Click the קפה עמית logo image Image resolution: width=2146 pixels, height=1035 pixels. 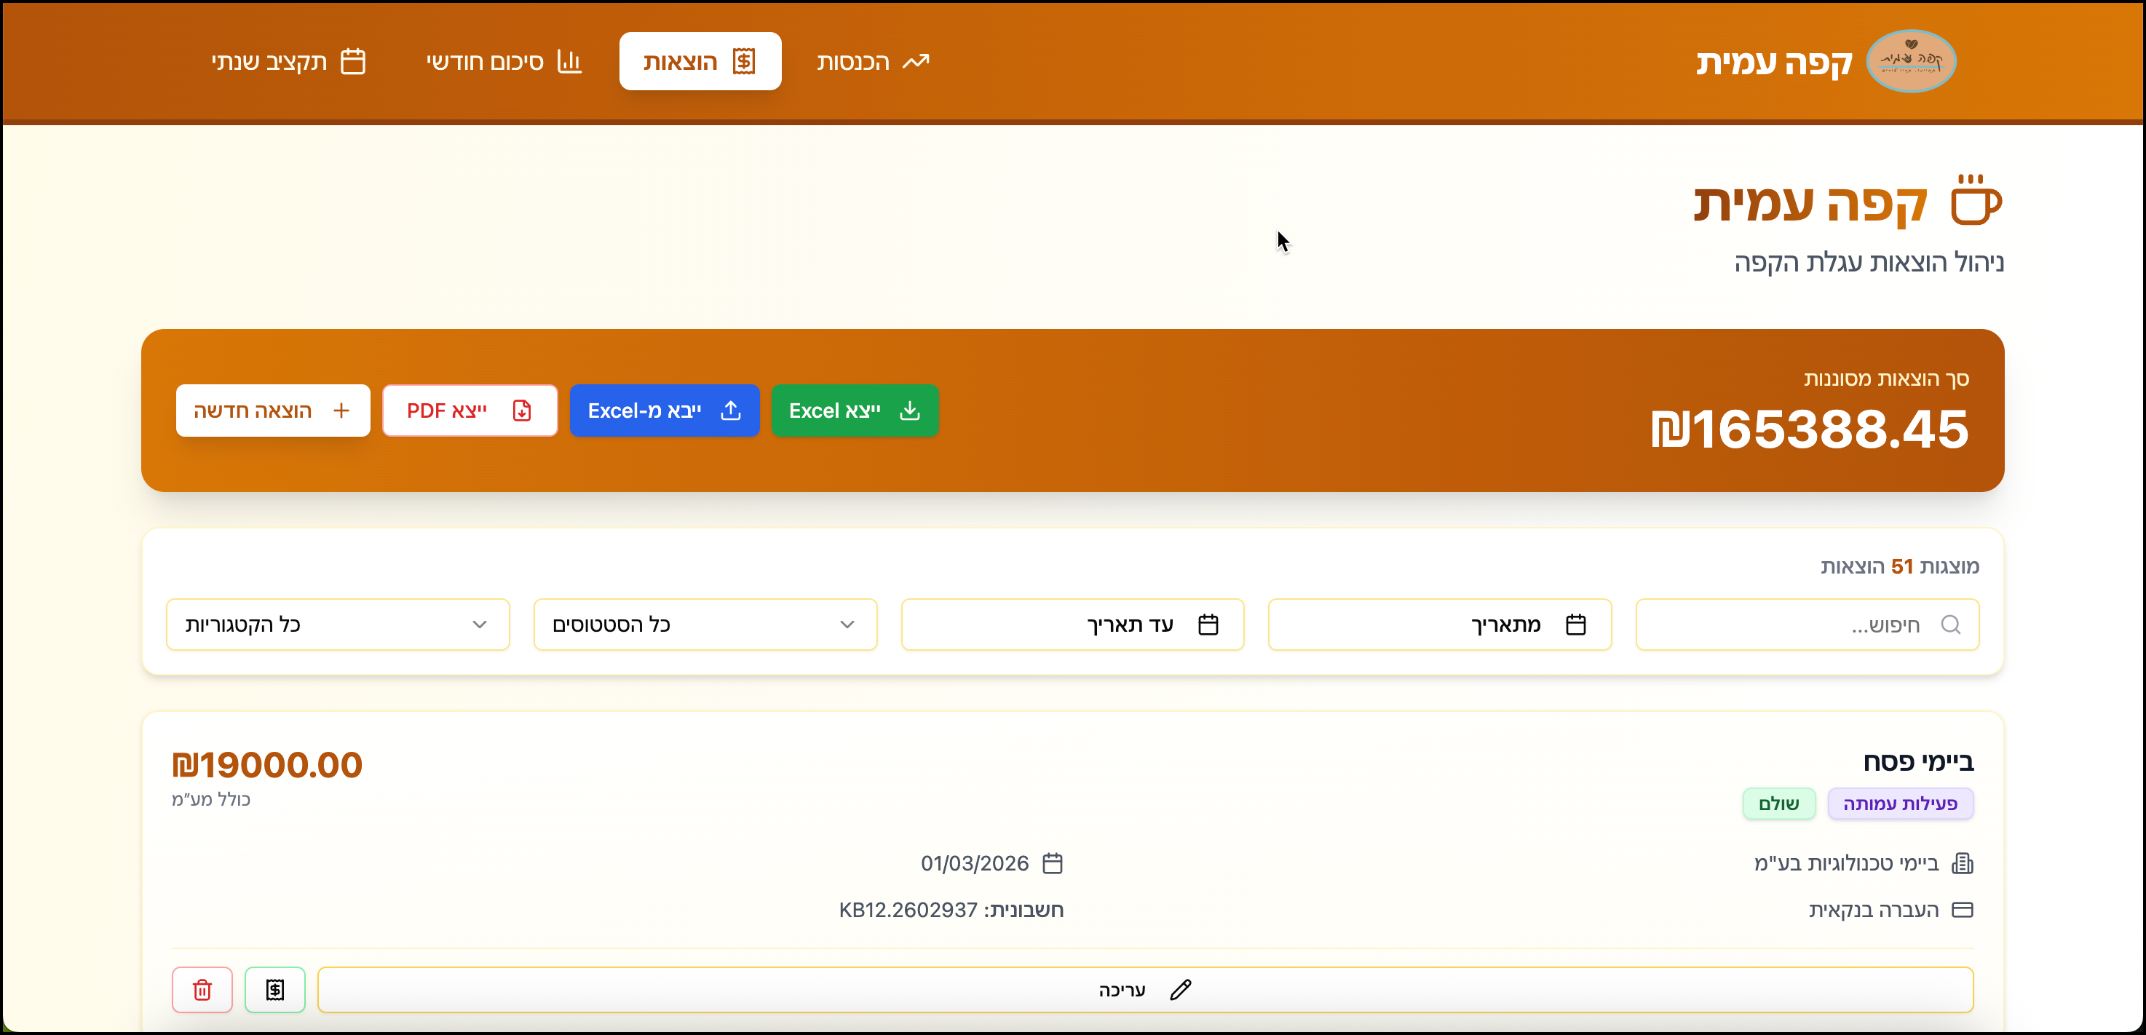[1910, 62]
